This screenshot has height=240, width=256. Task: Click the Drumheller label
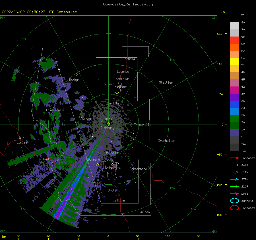click(x=167, y=141)
